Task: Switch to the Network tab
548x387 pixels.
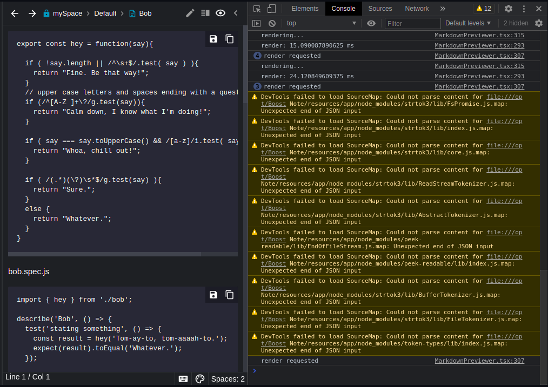Action: coord(417,9)
